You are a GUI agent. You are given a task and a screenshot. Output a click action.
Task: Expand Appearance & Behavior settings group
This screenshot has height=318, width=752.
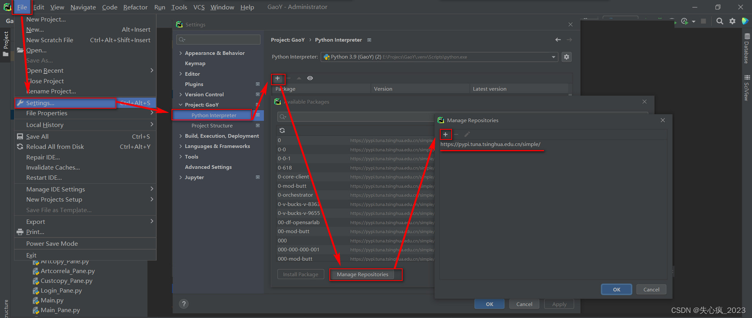(181, 53)
